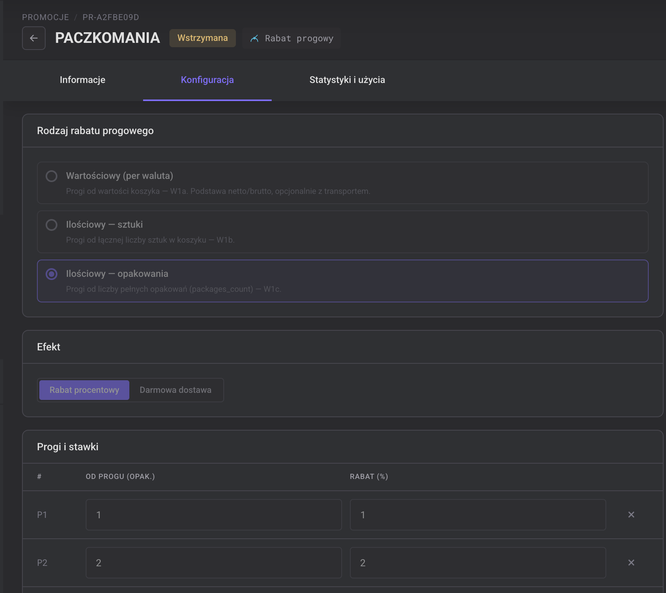Click the OD PROGU (OPAK.) column header
This screenshot has width=666, height=593.
pyautogui.click(x=120, y=477)
